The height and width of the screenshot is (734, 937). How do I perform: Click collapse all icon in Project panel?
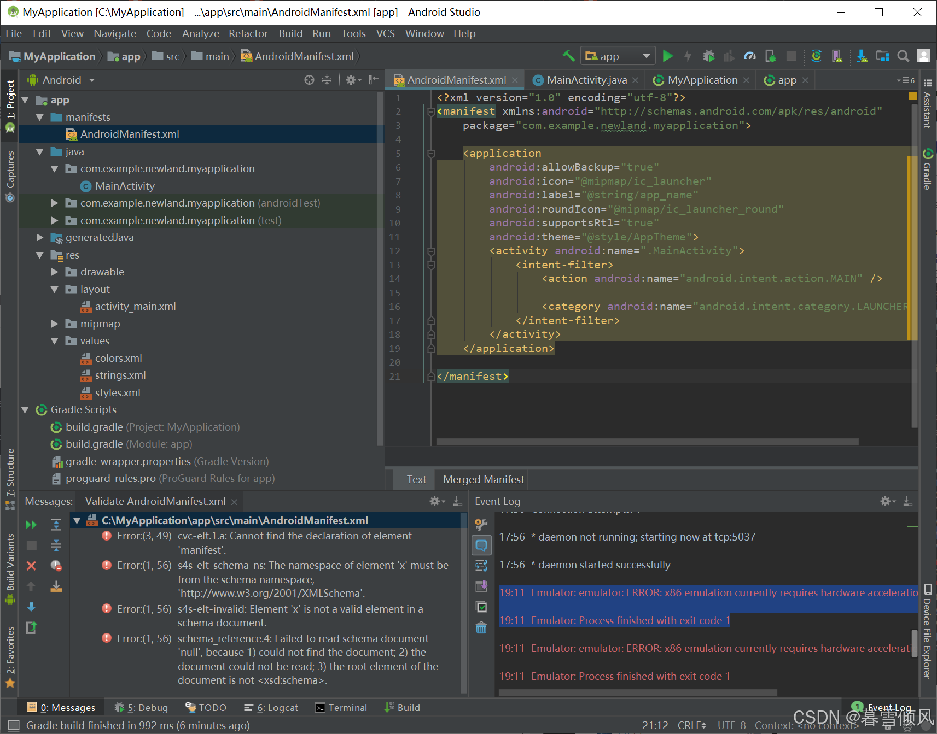pos(327,80)
